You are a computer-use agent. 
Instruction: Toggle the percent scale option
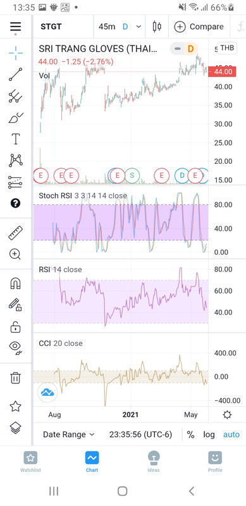tap(190, 435)
